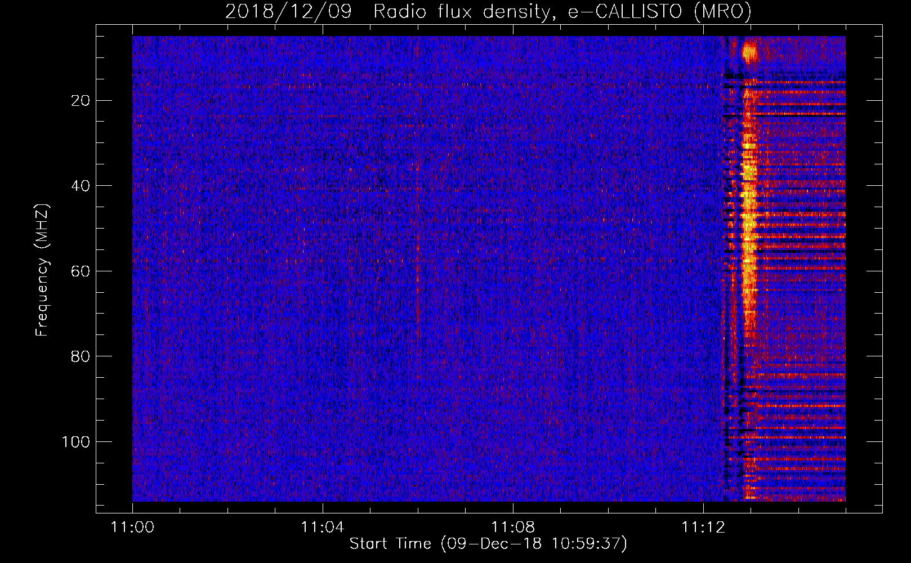The width and height of the screenshot is (911, 563).
Task: Click the 100 MHz frequency tick label
Action: pos(76,442)
